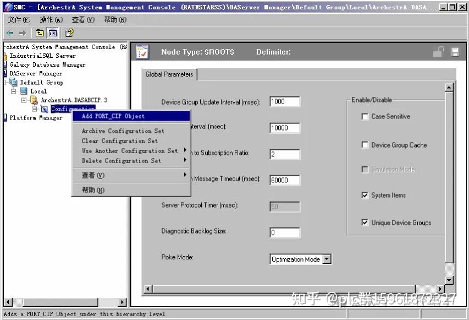Disable the Unique Device Groups checkbox

pyautogui.click(x=365, y=223)
